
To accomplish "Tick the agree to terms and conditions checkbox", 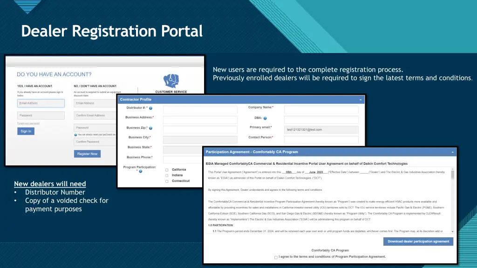I will [x=276, y=257].
